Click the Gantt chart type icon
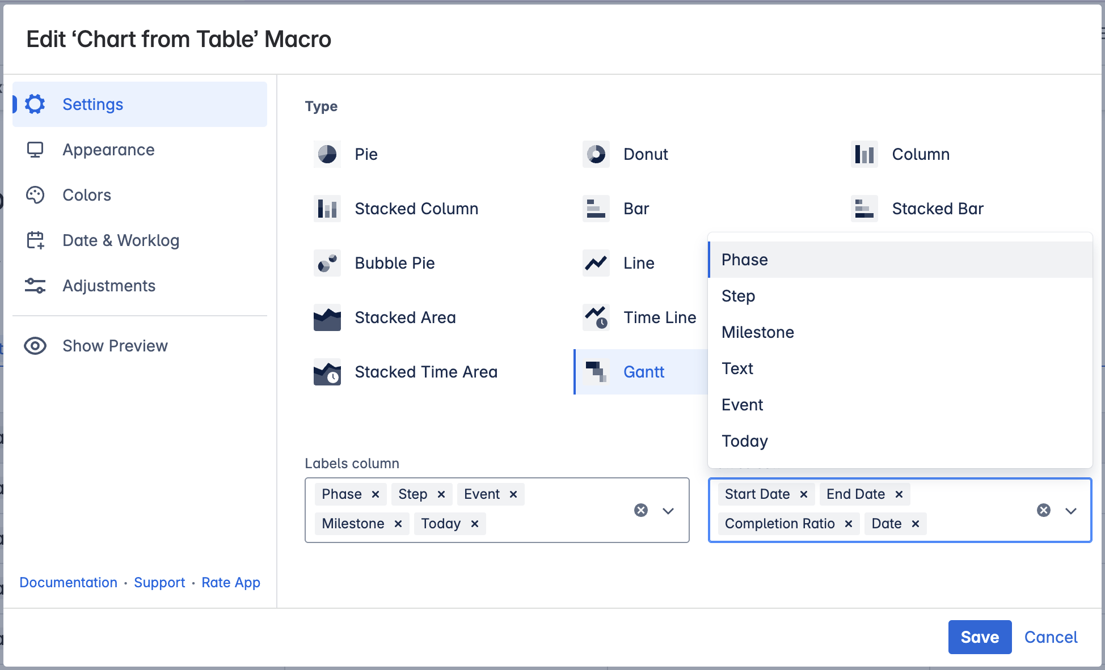Viewport: 1105px width, 670px height. coord(596,372)
